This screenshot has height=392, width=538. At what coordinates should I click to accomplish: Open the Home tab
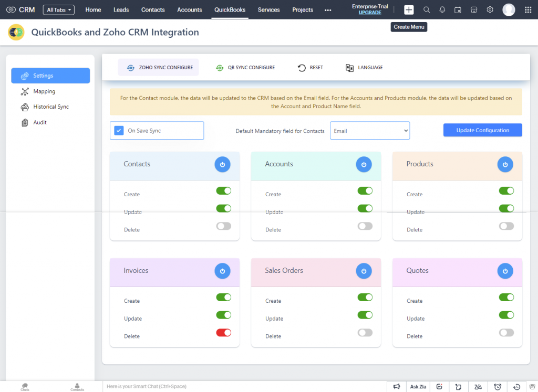point(93,10)
